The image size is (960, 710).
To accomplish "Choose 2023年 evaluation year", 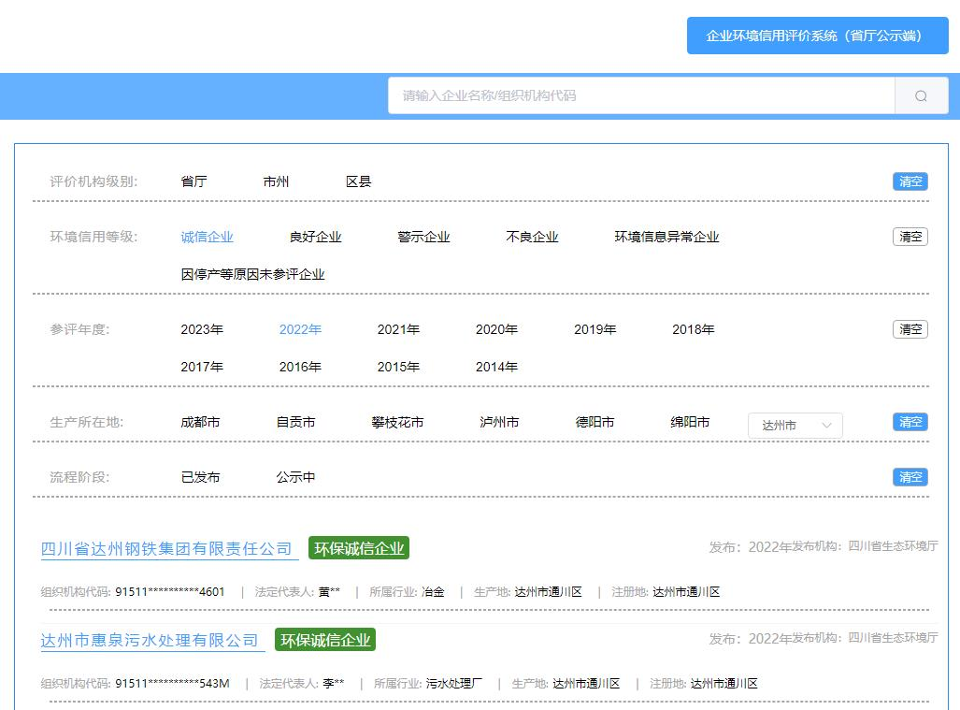I will 202,329.
